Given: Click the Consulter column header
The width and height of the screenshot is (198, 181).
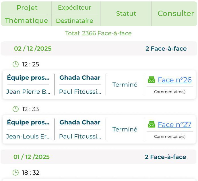Looking at the screenshot, I should point(176,13).
